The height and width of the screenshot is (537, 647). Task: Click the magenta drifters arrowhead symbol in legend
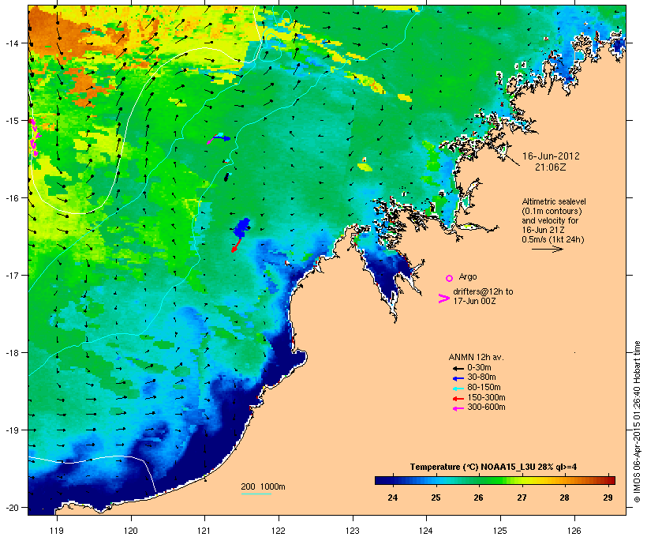point(443,299)
